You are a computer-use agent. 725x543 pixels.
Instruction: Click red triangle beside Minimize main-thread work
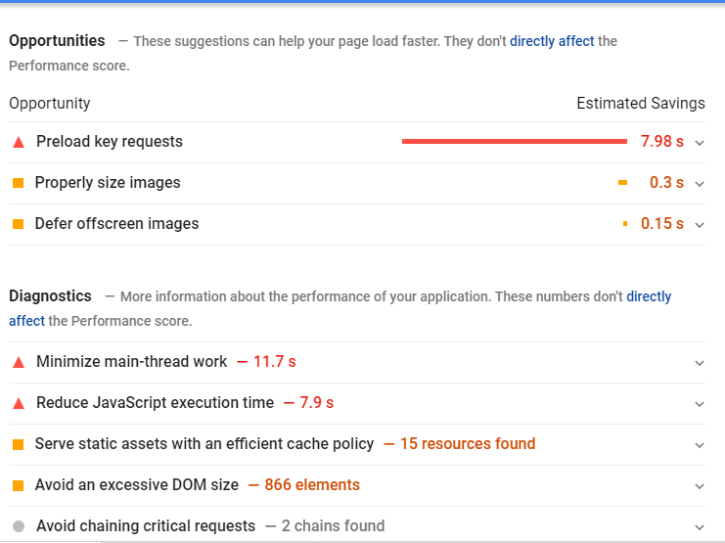pyautogui.click(x=19, y=363)
